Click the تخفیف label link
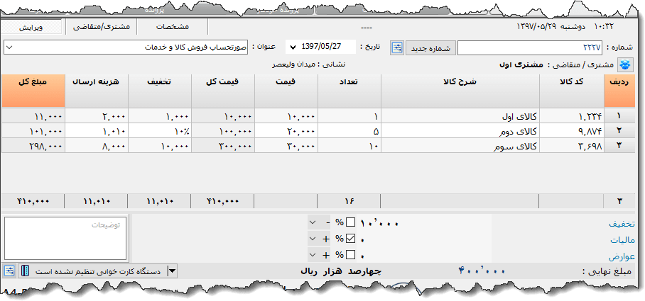The width and height of the screenshot is (645, 301). pos(622,224)
